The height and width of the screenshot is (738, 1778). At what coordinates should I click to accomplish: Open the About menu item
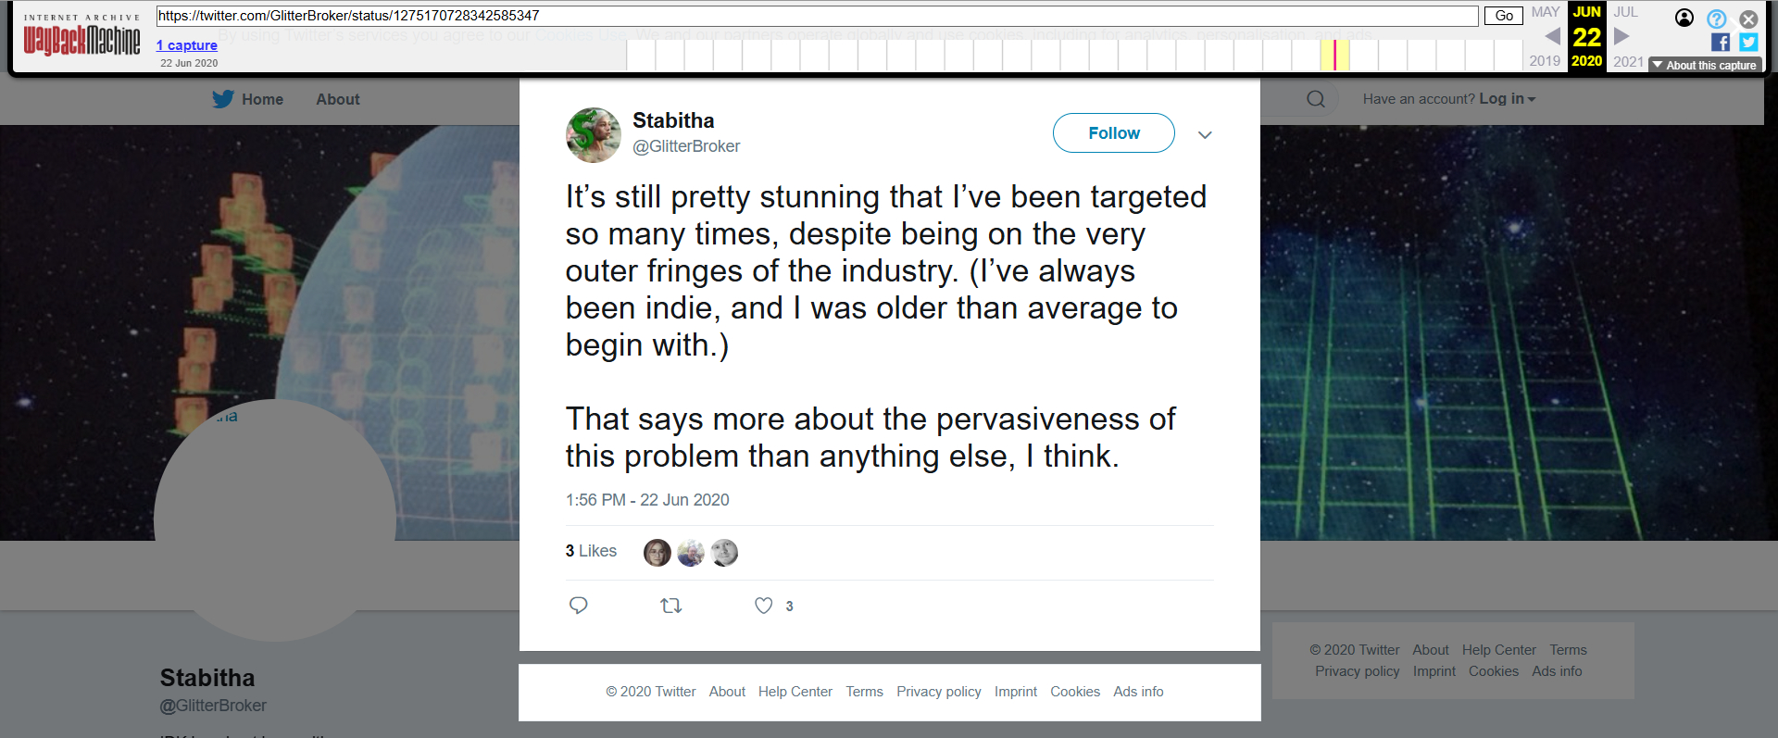pos(338,99)
